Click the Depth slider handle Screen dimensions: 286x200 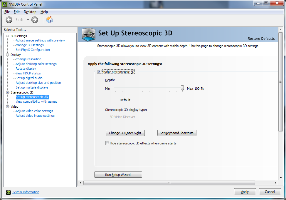tap(182, 88)
